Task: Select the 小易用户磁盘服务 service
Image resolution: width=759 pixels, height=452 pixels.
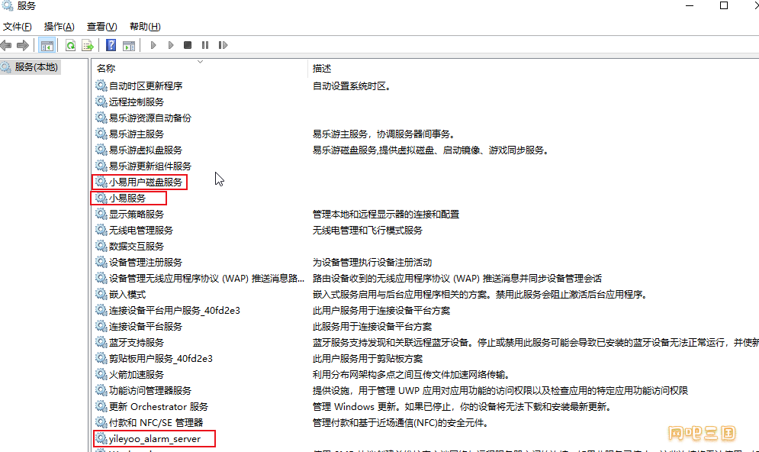Action: pyautogui.click(x=146, y=182)
